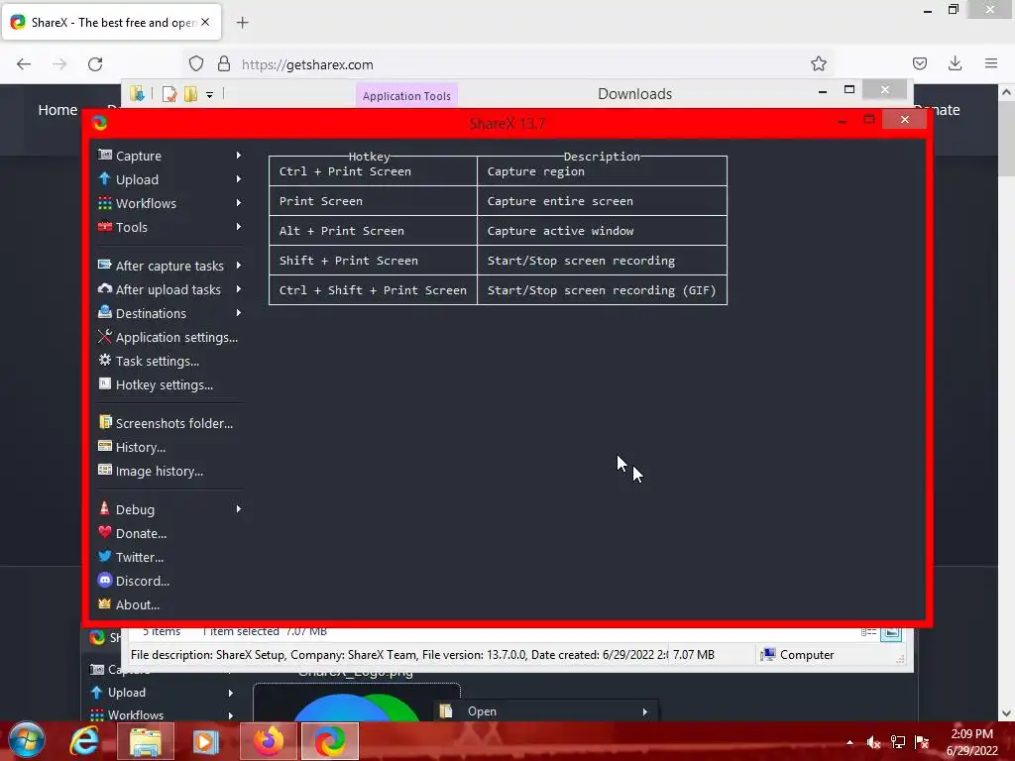Click the Firefox tracking protection shield icon
The image size is (1015, 761).
point(196,63)
